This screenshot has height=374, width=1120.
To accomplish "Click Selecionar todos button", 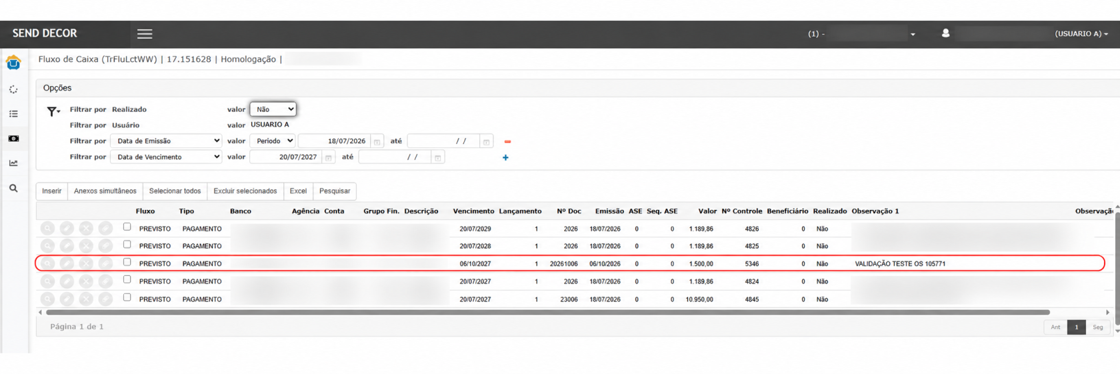I will (175, 191).
